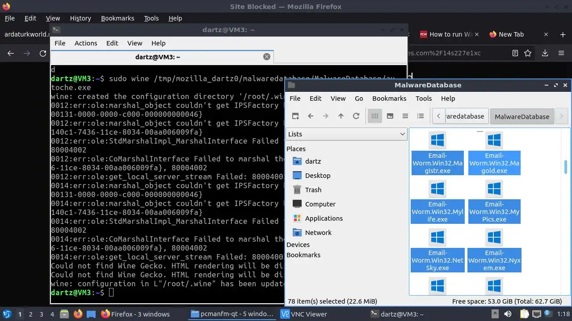Open Firefox History menu
572x321 pixels.
click(80, 18)
